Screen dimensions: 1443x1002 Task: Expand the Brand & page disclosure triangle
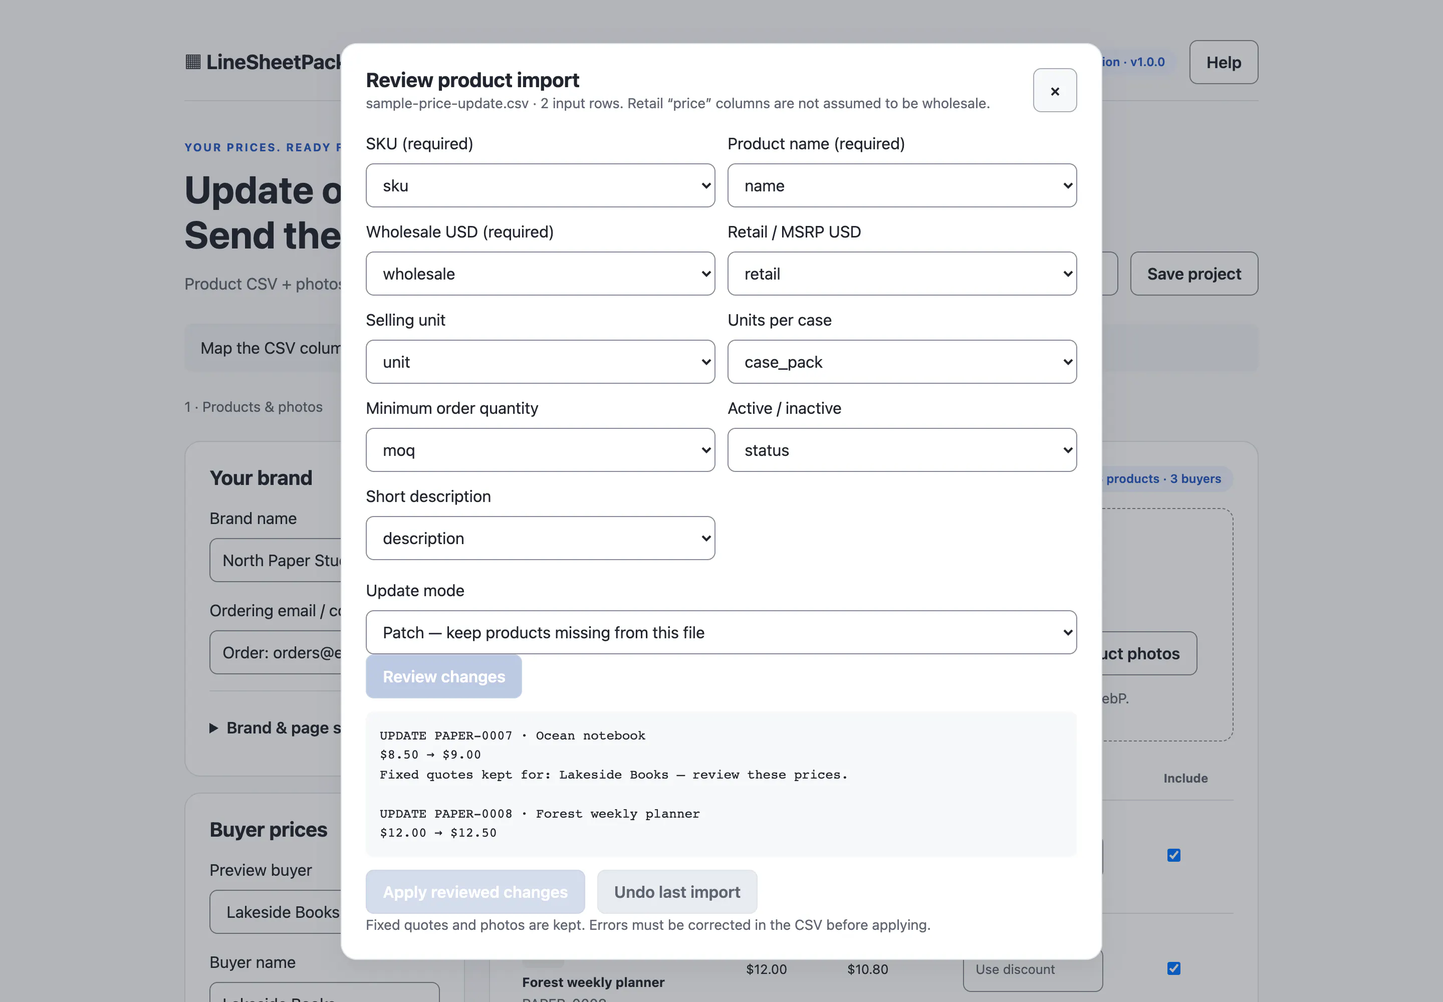pos(213,728)
